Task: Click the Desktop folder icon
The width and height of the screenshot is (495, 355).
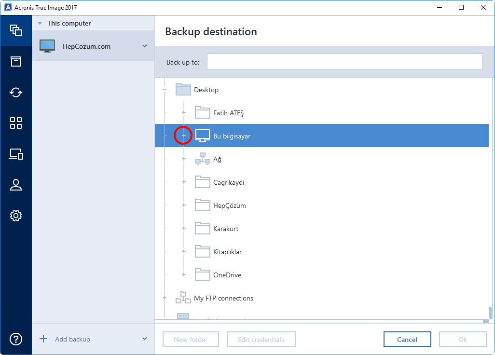Action: point(183,89)
